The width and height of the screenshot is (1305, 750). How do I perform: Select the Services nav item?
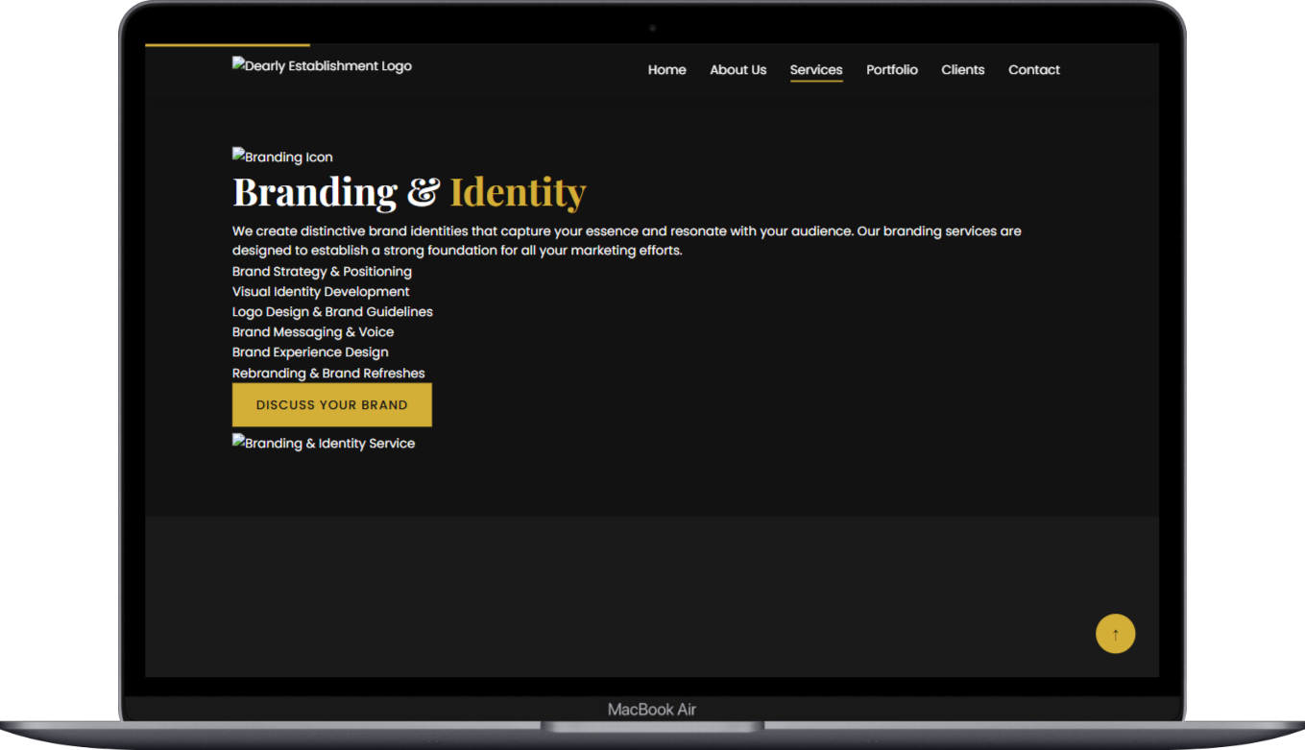point(815,70)
